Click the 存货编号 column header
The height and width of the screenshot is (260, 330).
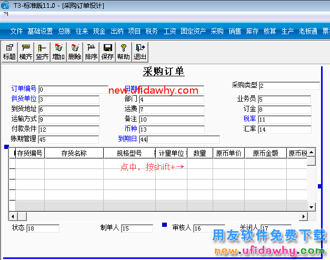point(30,153)
